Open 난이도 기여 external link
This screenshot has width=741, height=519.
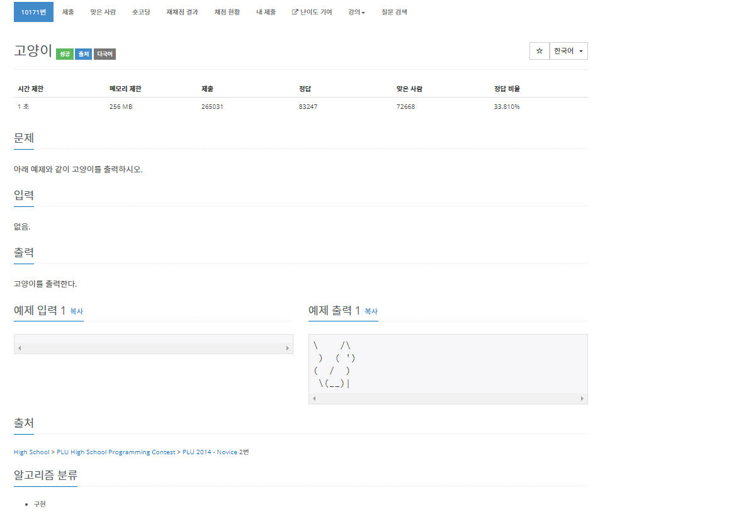(312, 12)
